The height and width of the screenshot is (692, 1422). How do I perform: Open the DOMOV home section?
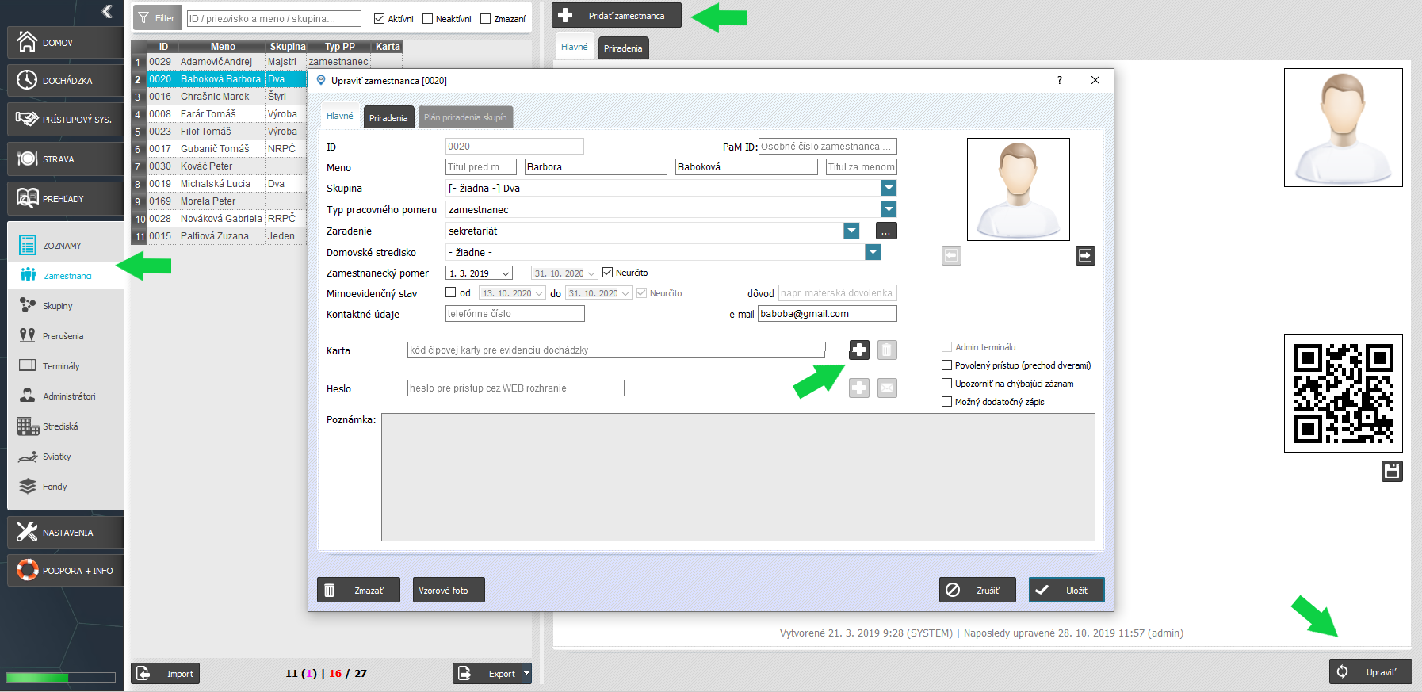(x=65, y=43)
